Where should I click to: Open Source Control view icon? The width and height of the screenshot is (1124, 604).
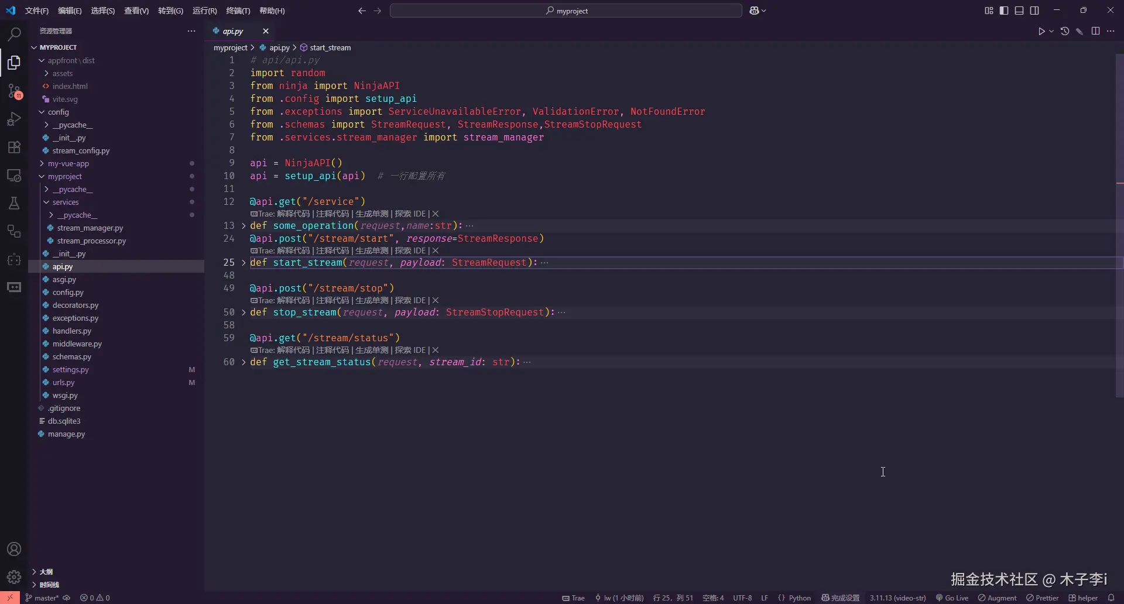coord(14,91)
